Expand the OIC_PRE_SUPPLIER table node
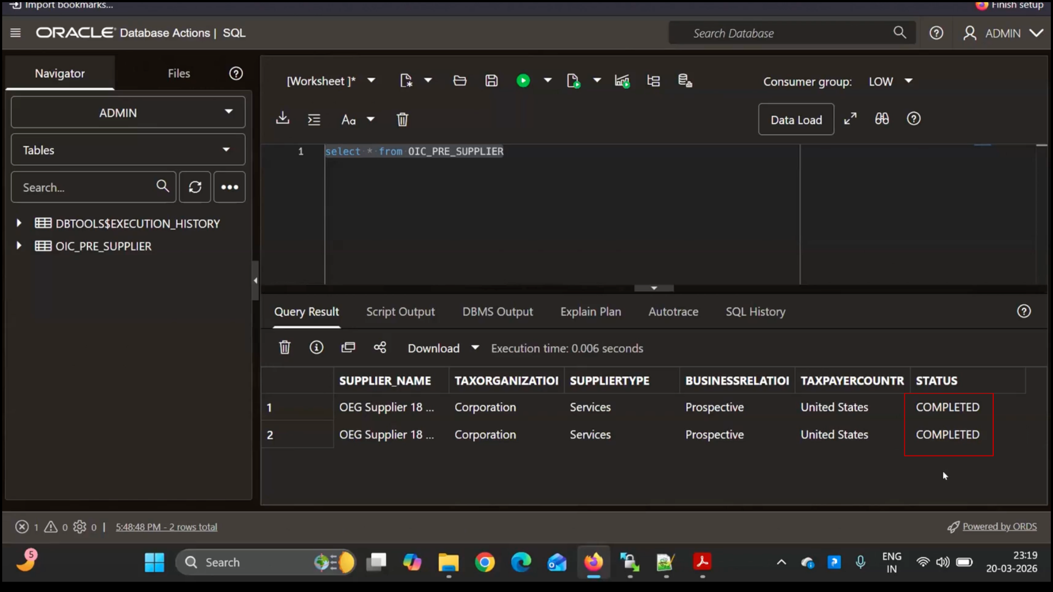The width and height of the screenshot is (1053, 592). point(19,246)
